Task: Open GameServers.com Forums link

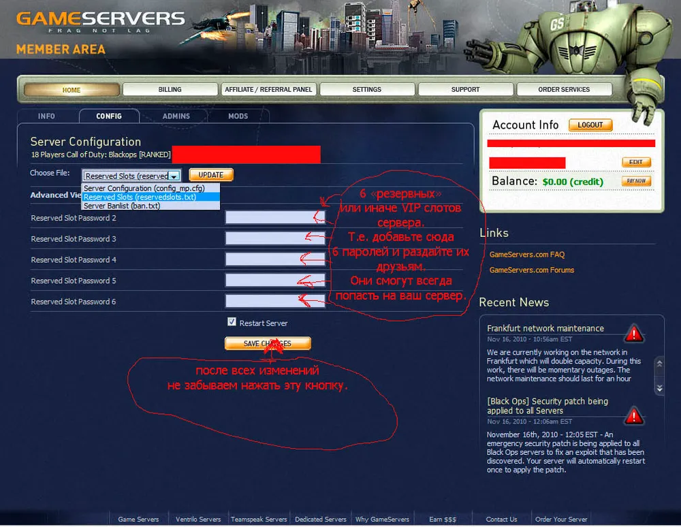Action: 532,270
